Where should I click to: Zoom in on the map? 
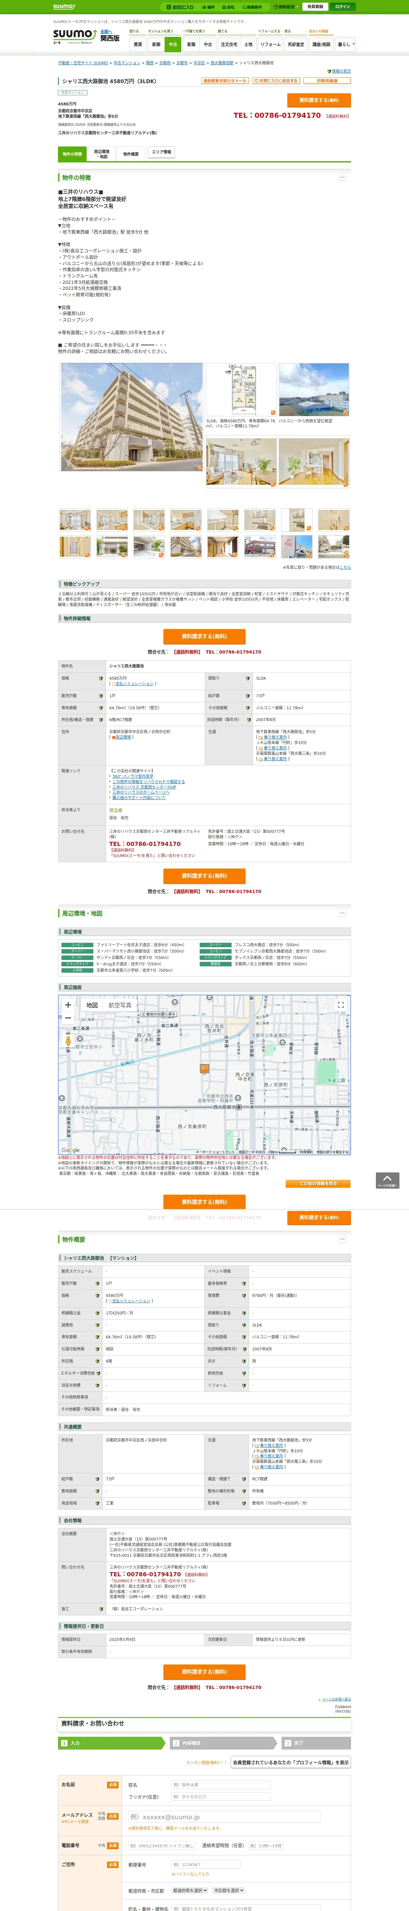tap(68, 1005)
